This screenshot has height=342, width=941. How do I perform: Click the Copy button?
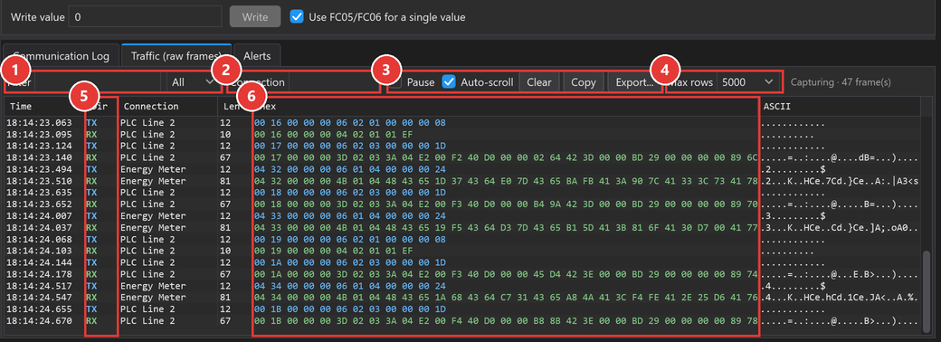pos(584,82)
